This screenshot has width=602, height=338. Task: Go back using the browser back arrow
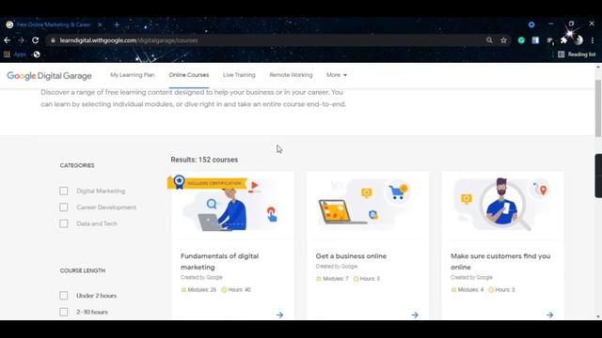(8, 40)
